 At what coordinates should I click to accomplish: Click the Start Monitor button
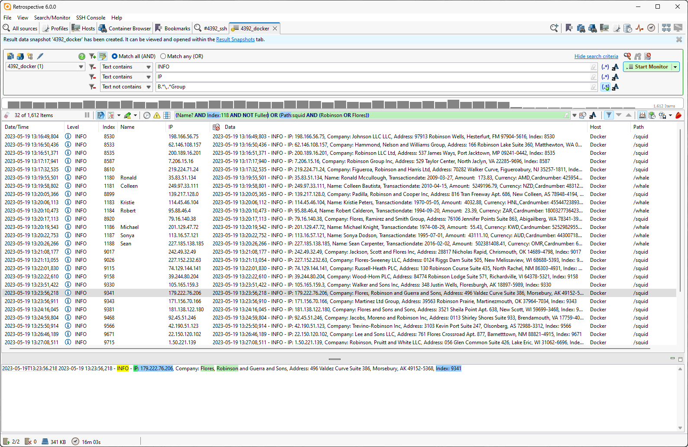(647, 67)
